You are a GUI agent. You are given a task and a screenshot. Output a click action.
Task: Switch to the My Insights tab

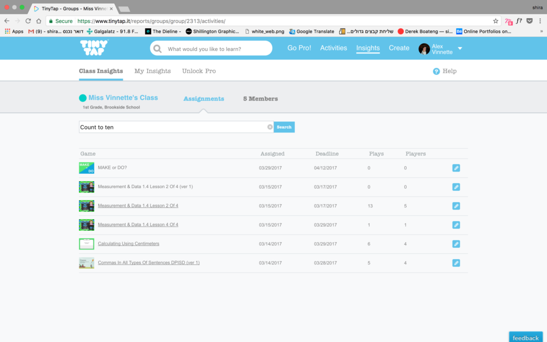pos(152,71)
